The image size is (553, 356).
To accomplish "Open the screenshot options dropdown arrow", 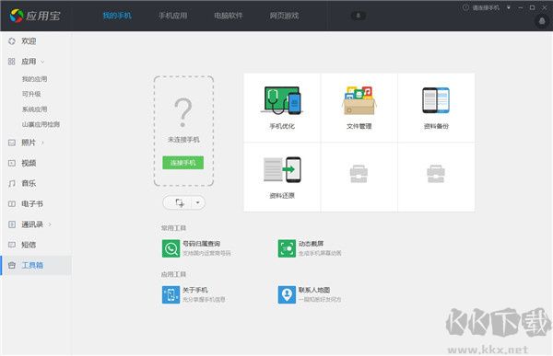I will (x=197, y=202).
